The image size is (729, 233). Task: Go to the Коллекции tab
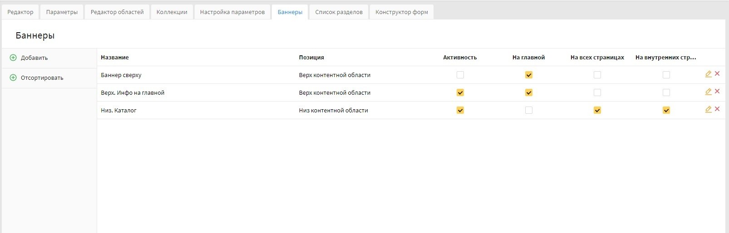(x=172, y=12)
